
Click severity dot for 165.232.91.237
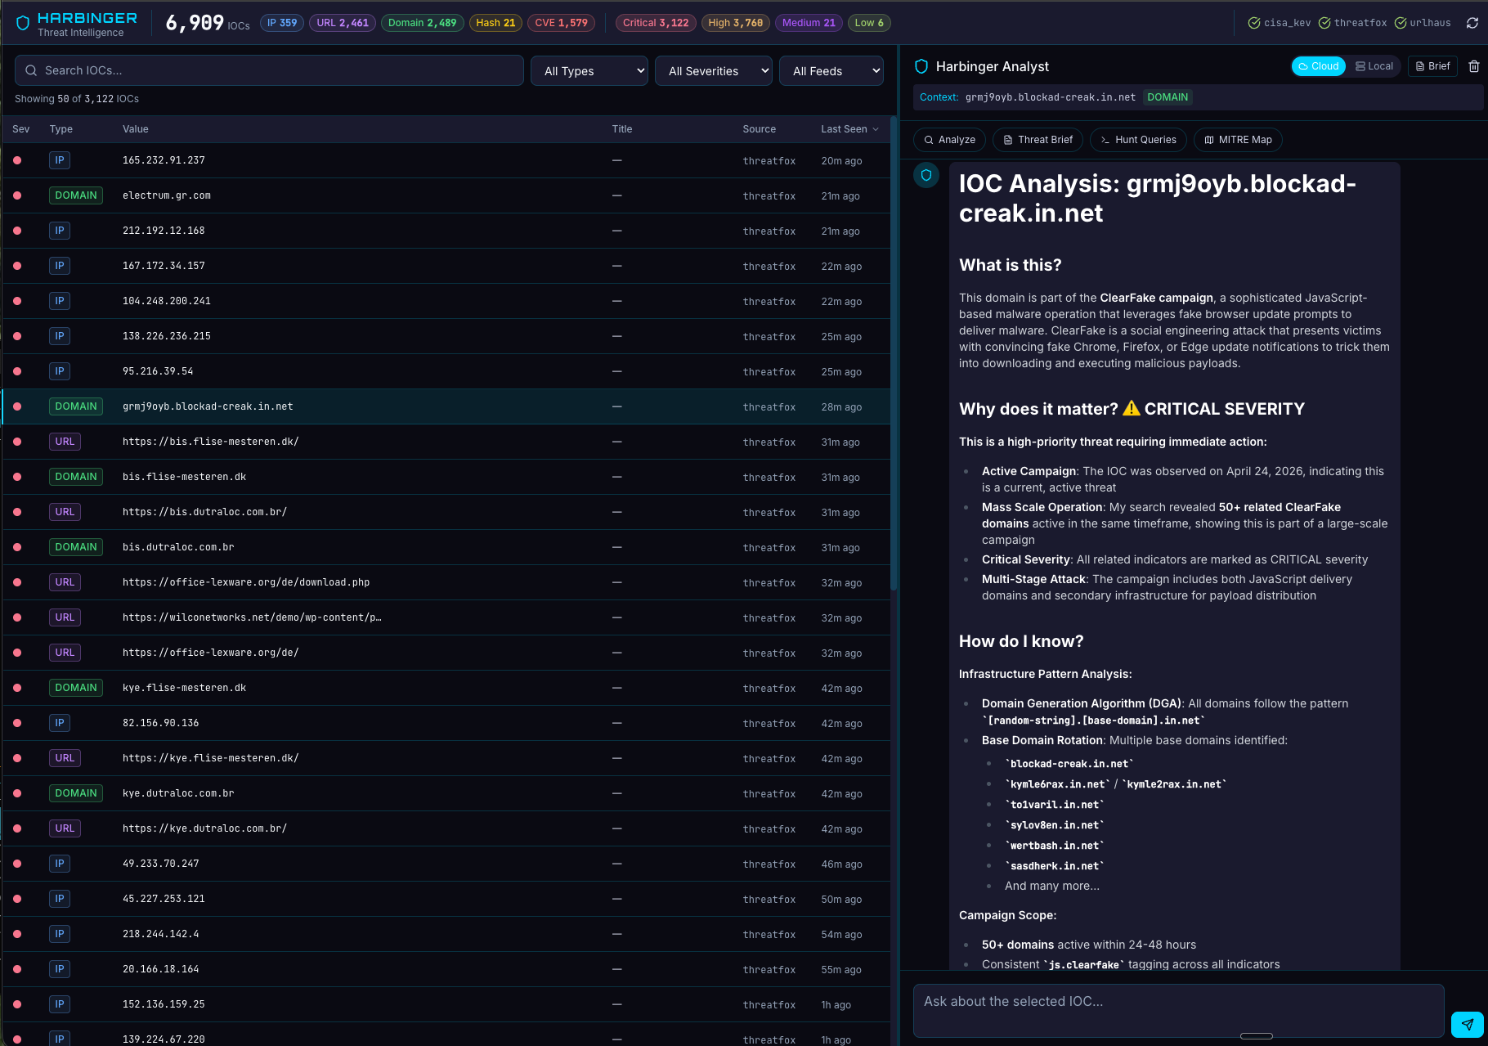pos(17,160)
